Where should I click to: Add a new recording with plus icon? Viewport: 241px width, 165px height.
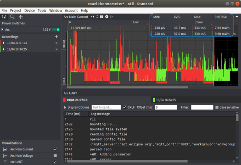click(56, 37)
